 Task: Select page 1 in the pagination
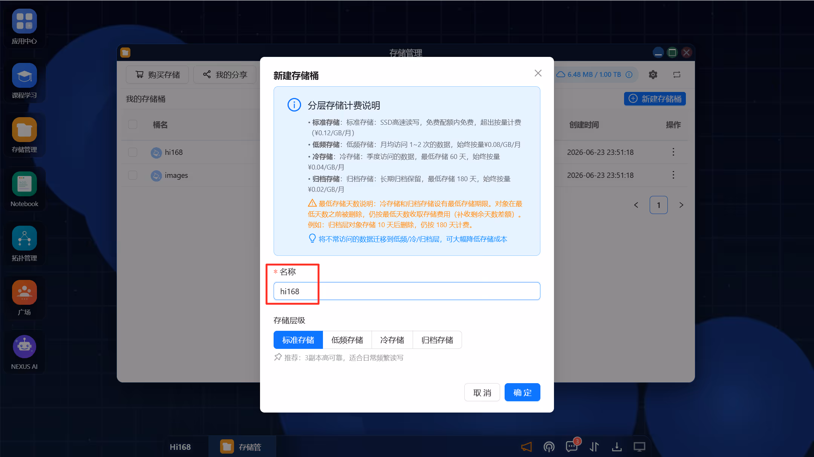coord(659,205)
